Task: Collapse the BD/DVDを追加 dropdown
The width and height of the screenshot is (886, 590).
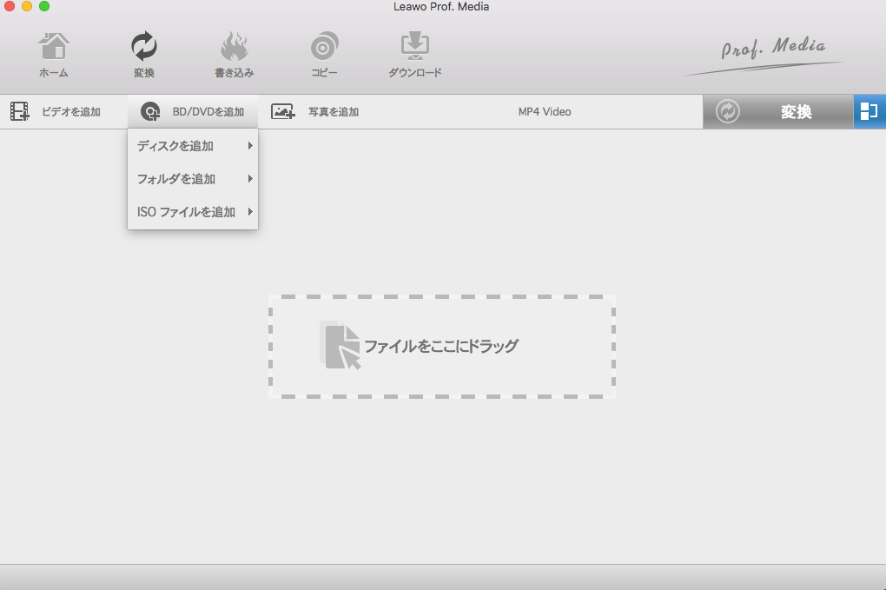Action: click(193, 112)
